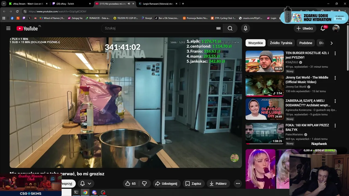Select the Nie pozwalasz mi YouTube tab
The width and height of the screenshot is (349, 196).
pyautogui.click(x=115, y=4)
